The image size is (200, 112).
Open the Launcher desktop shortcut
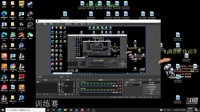point(21,78)
